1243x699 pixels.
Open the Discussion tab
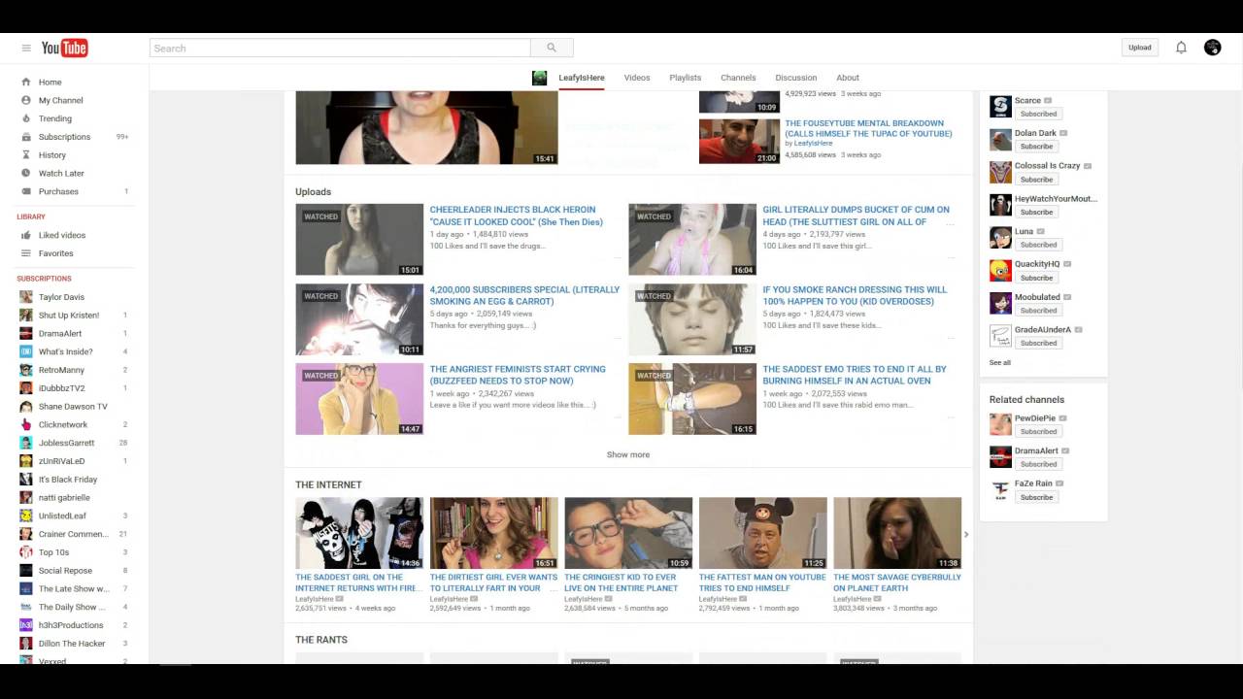coord(796,78)
